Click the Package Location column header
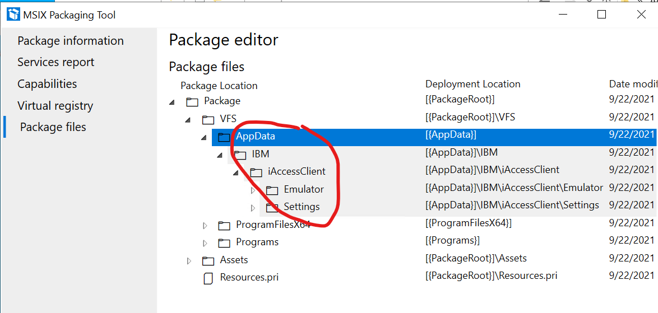The height and width of the screenshot is (313, 658). point(219,86)
